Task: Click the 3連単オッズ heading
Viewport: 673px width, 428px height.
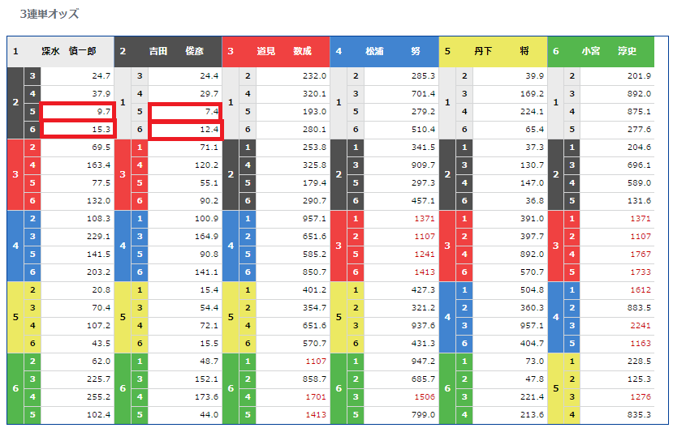Action: point(50,14)
